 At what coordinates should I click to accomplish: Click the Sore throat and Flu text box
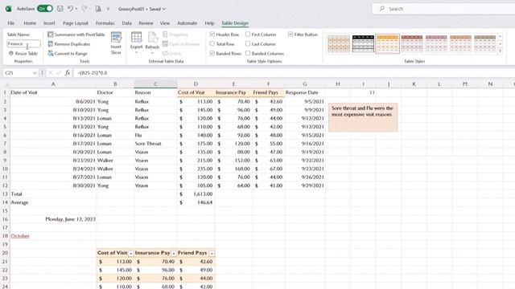[x=363, y=117]
